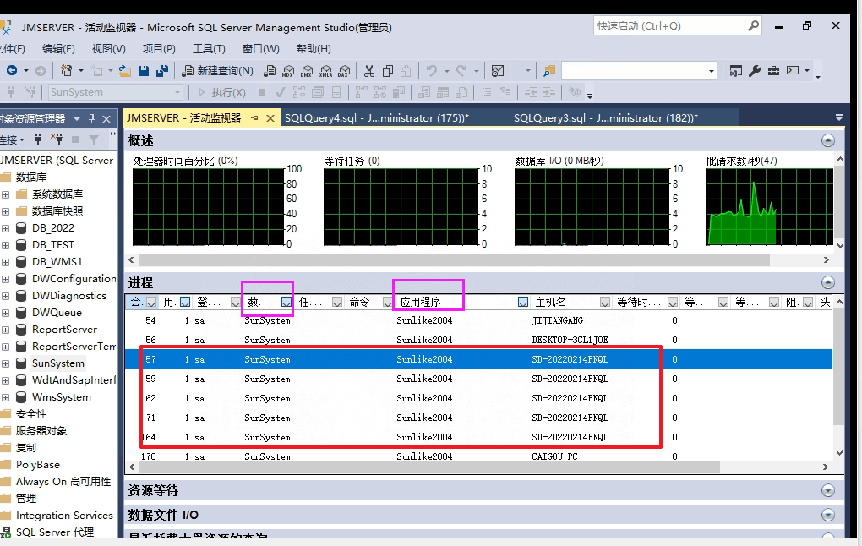Viewport: 862px width, 546px height.
Task: Select the ReportServer database in tree
Action: click(64, 330)
